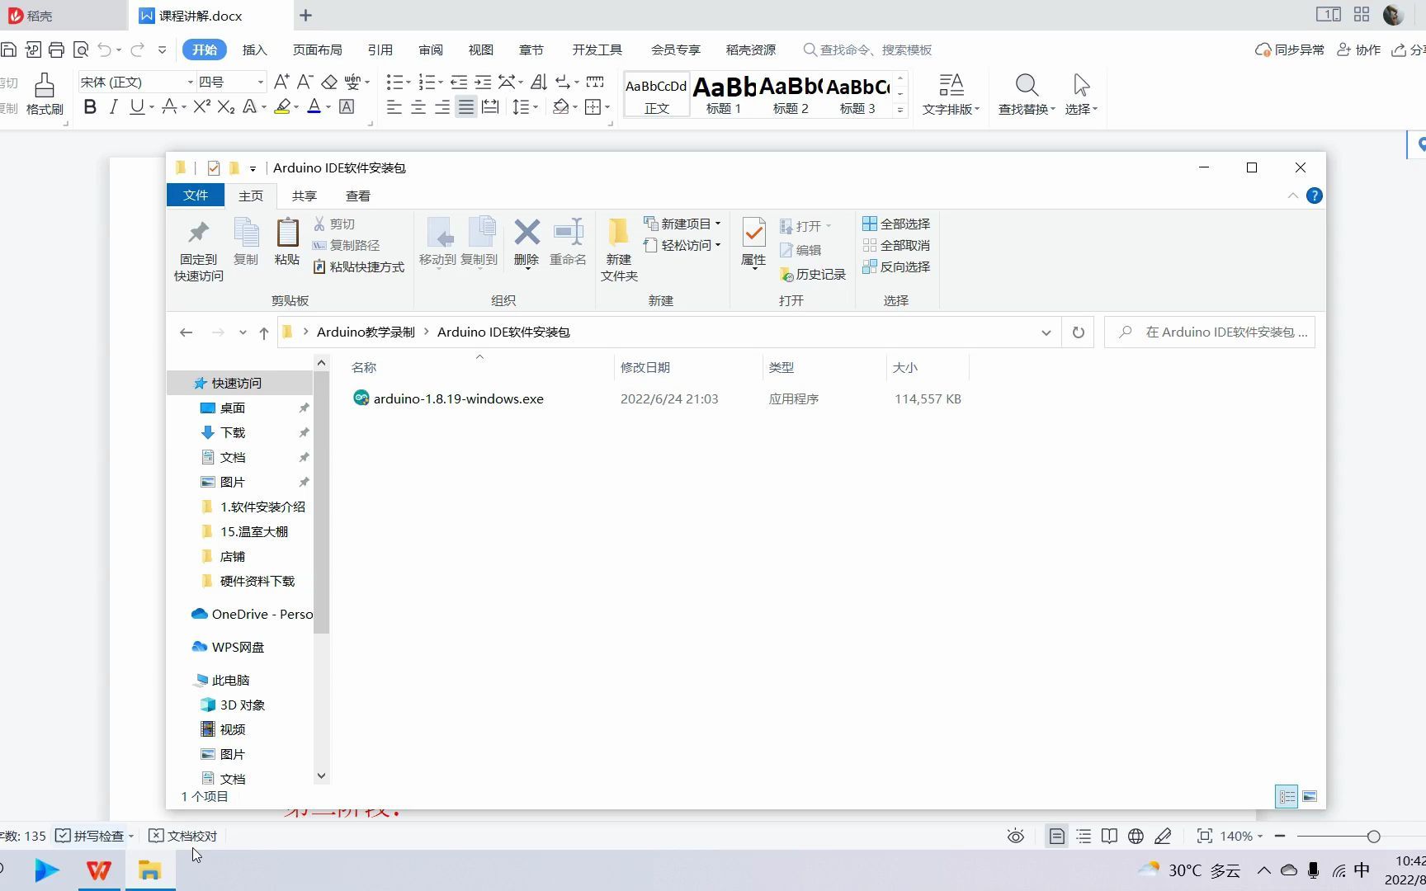The height and width of the screenshot is (891, 1426).
Task: Select the 标题 1 heading style
Action: click(724, 94)
